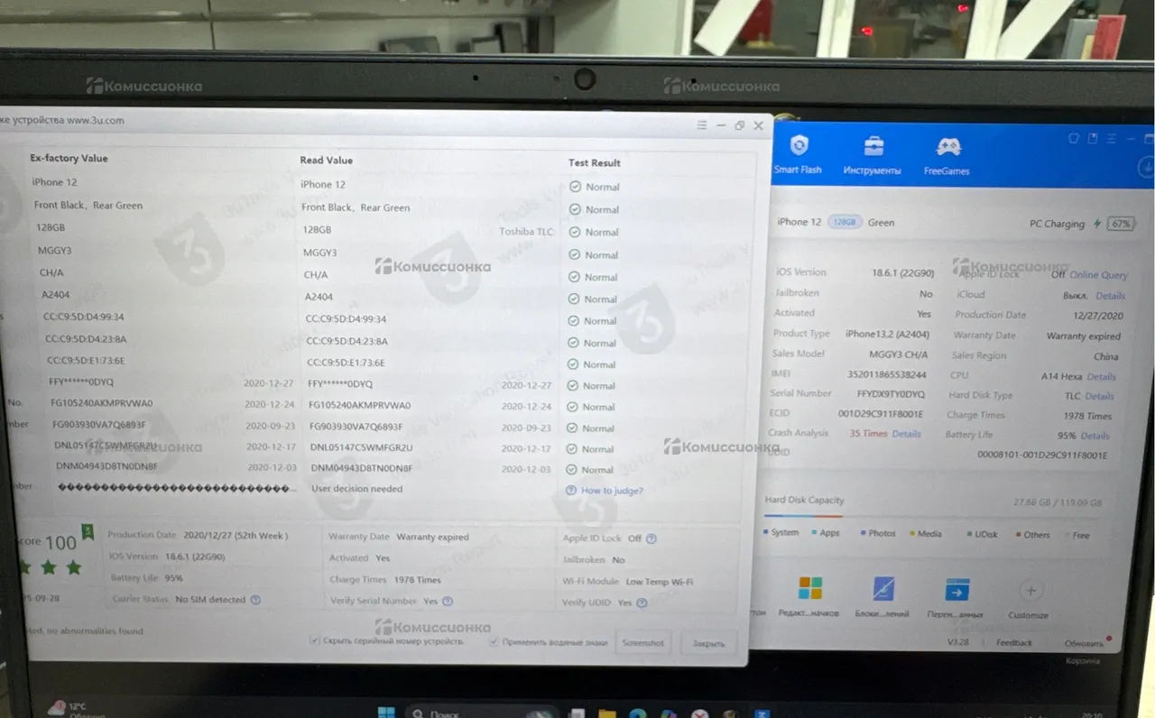Click ECID value 001D29C911F8001E
The height and width of the screenshot is (718, 1155).
(881, 414)
